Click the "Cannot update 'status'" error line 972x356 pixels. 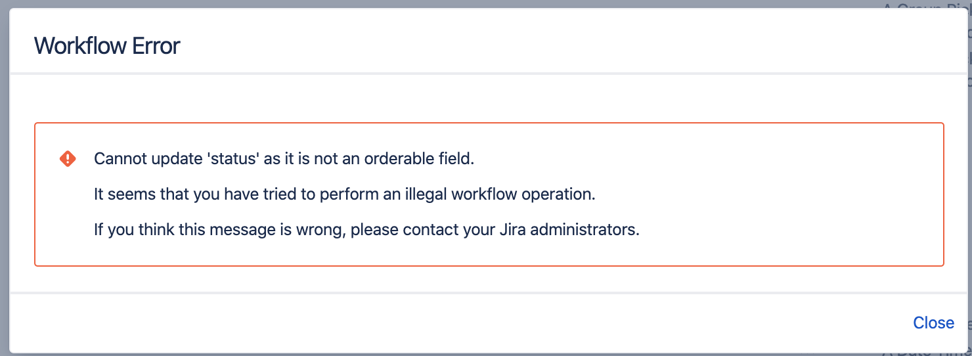tap(284, 159)
